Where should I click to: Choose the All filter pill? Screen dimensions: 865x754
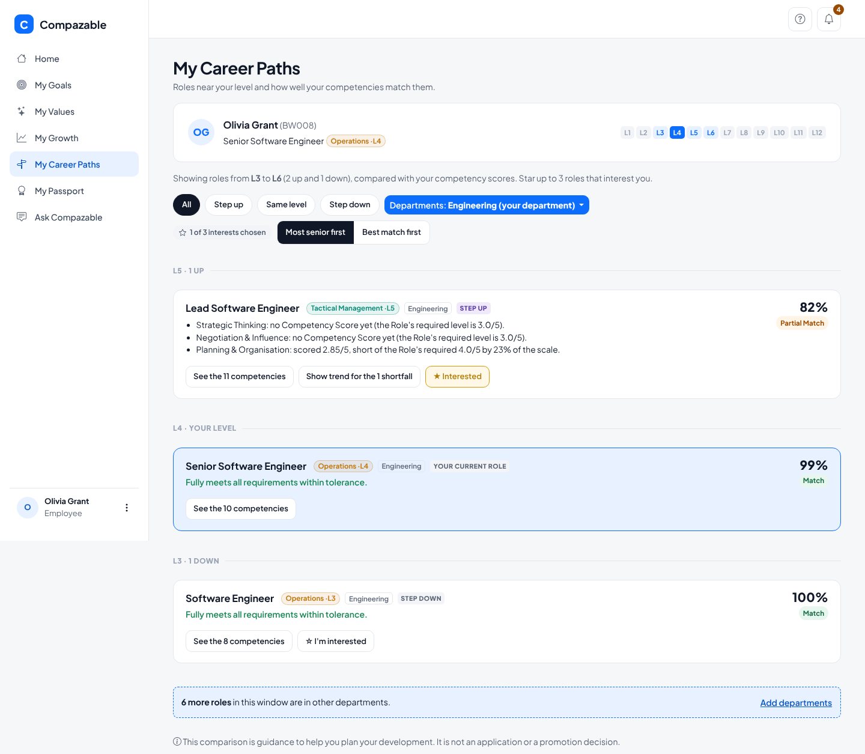pyautogui.click(x=187, y=205)
